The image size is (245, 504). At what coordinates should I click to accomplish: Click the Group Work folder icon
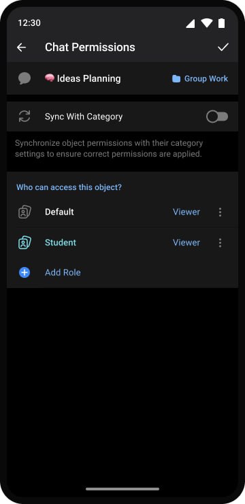point(176,79)
